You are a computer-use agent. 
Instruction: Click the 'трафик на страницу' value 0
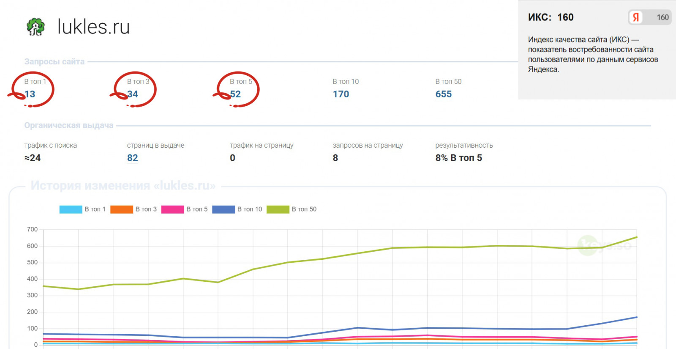pyautogui.click(x=233, y=158)
